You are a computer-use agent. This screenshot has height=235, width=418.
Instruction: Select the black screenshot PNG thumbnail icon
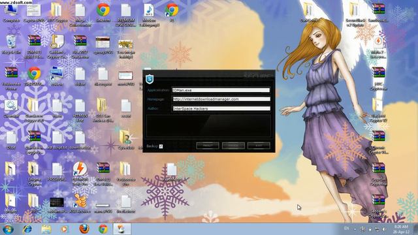pos(57,202)
